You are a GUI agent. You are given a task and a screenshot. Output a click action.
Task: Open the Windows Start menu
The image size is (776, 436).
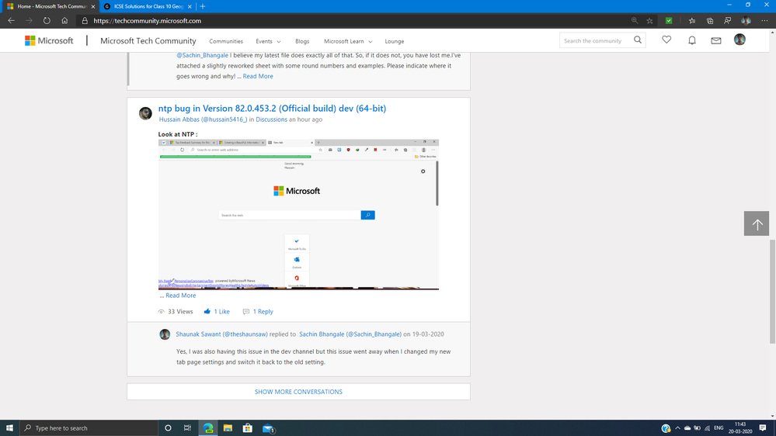tap(9, 428)
